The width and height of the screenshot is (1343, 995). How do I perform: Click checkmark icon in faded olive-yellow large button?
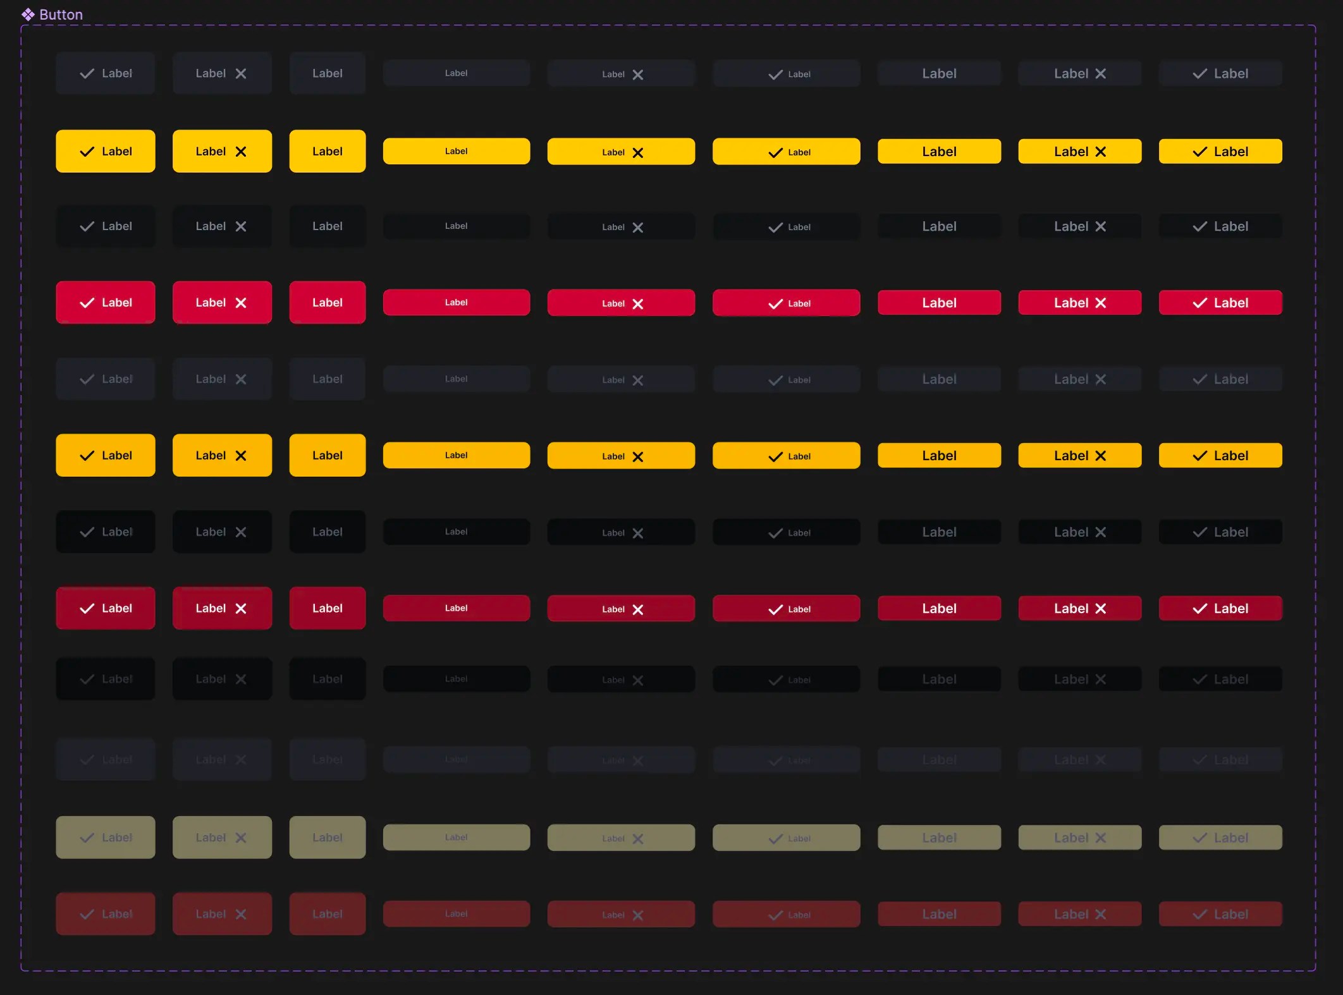[87, 838]
